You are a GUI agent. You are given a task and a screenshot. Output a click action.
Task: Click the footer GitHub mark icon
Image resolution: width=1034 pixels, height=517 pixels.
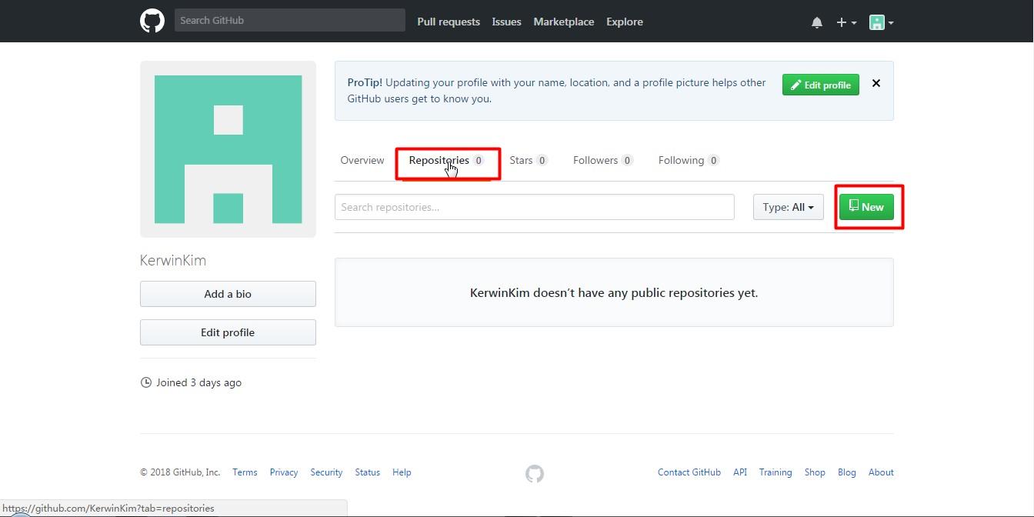point(535,473)
